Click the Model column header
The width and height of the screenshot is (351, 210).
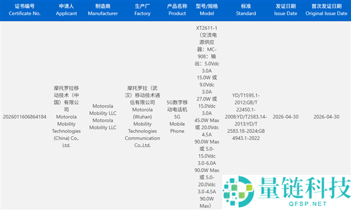click(x=207, y=10)
